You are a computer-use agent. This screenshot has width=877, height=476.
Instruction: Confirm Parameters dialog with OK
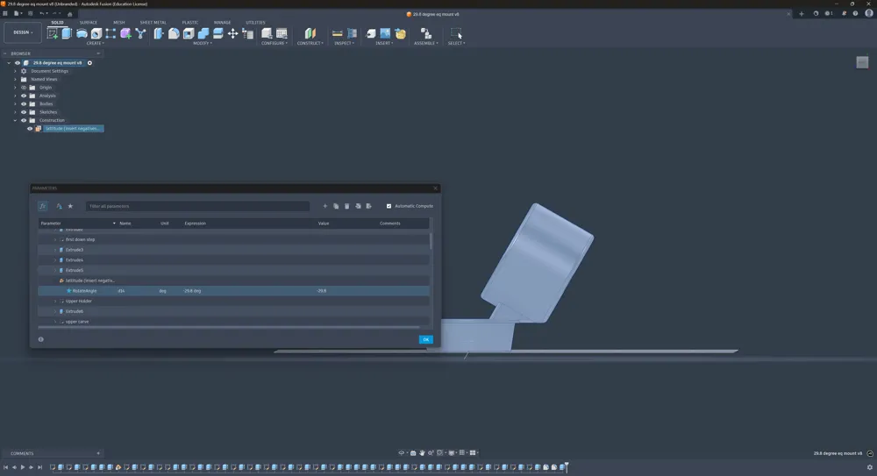pyautogui.click(x=425, y=339)
